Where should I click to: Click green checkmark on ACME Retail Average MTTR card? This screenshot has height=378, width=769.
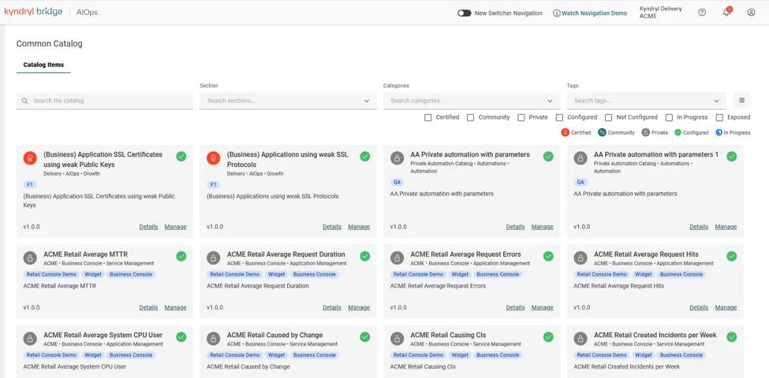[x=181, y=256]
